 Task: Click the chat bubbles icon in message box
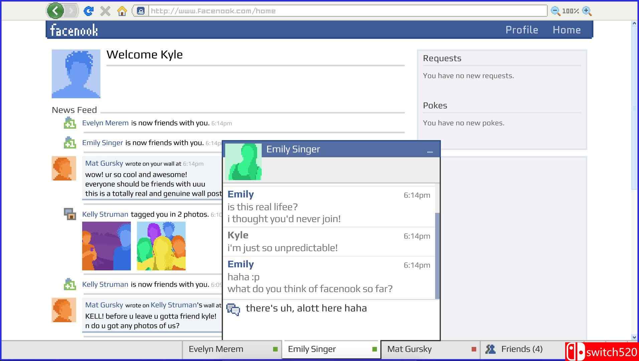point(233,310)
